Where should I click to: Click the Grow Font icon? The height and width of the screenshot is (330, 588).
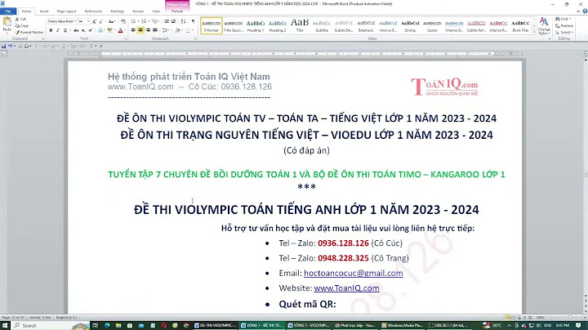(x=94, y=22)
